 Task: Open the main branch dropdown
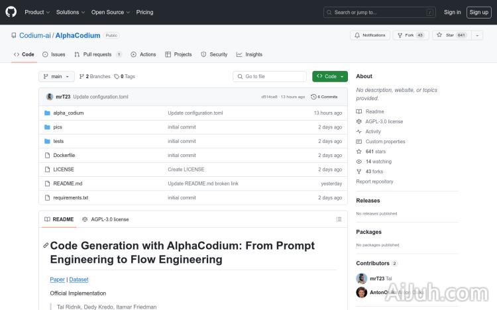click(56, 77)
